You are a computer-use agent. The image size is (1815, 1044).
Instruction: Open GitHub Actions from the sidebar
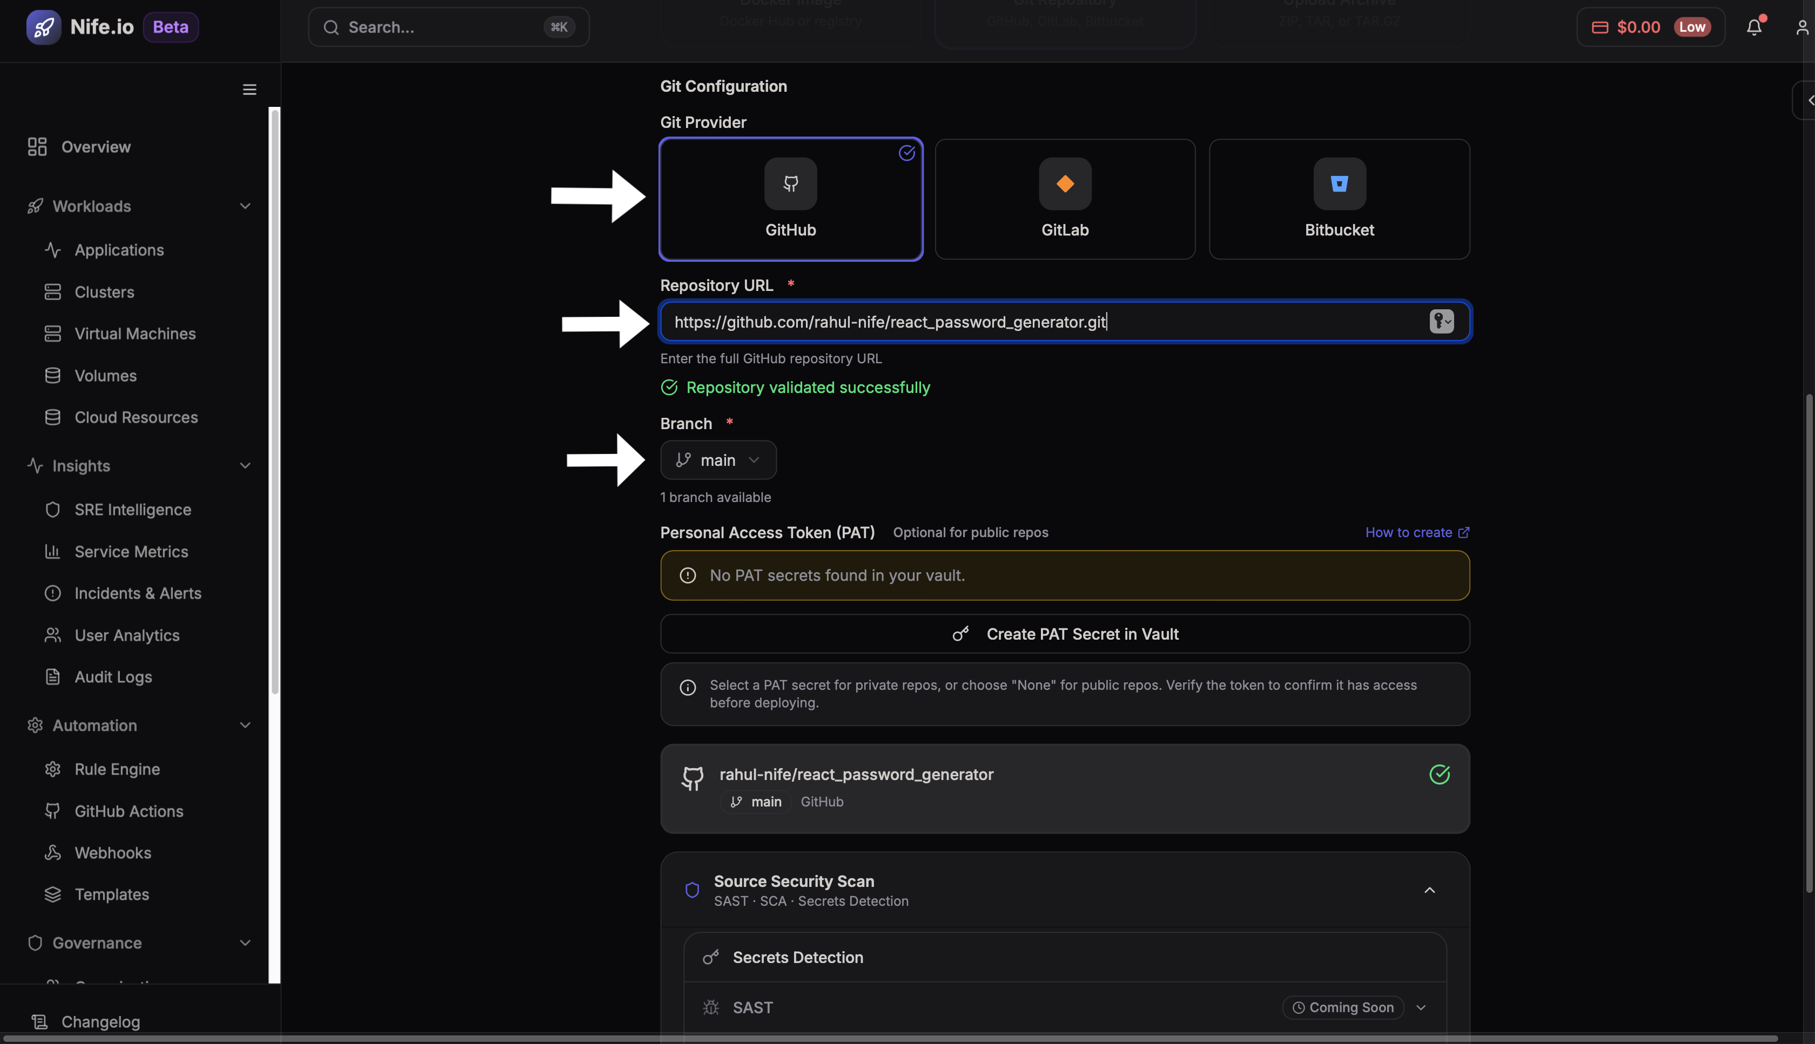pos(129,811)
